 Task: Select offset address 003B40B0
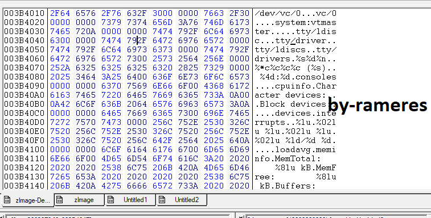coord(24,104)
